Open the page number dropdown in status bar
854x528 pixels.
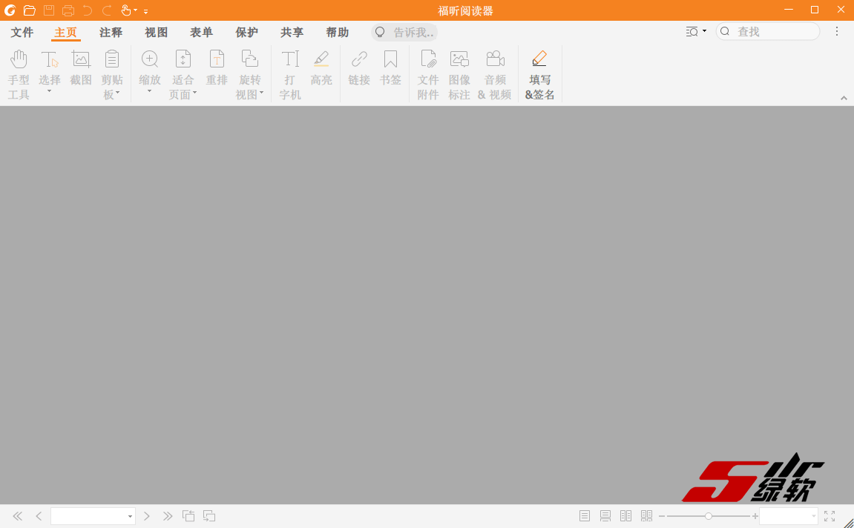131,516
